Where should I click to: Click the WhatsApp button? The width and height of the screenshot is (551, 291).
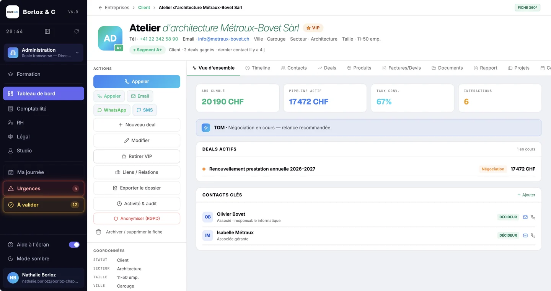pyautogui.click(x=112, y=110)
